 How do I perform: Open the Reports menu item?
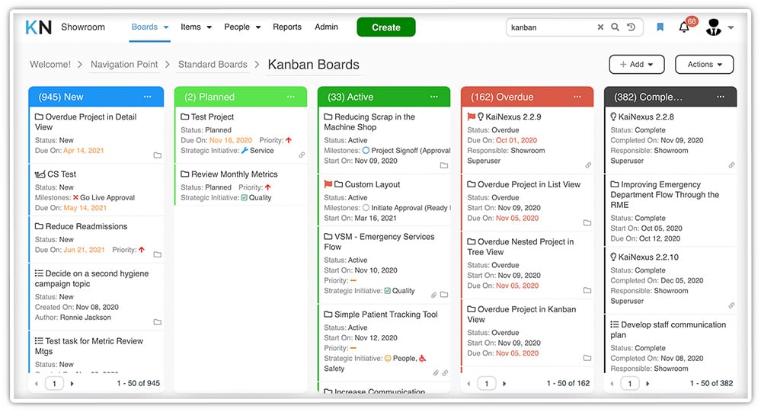pos(287,27)
